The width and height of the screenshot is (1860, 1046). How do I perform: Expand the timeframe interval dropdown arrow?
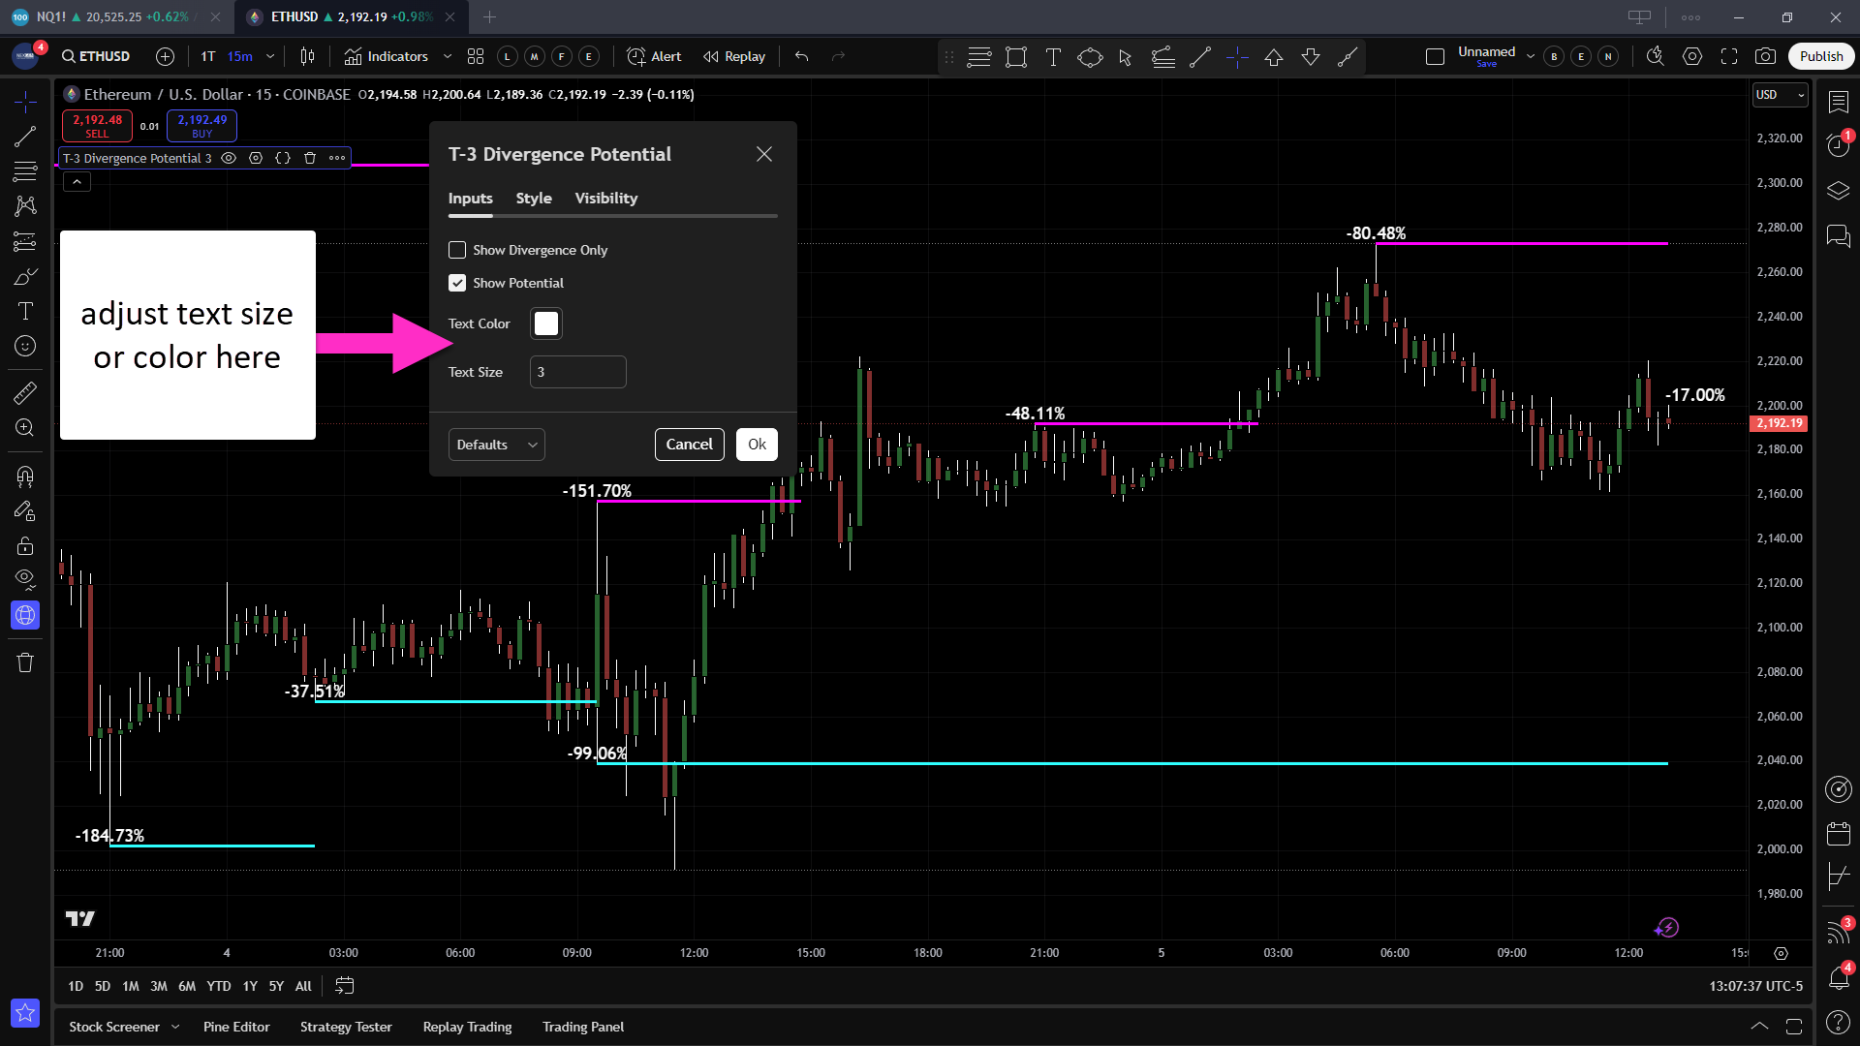pyautogui.click(x=270, y=56)
